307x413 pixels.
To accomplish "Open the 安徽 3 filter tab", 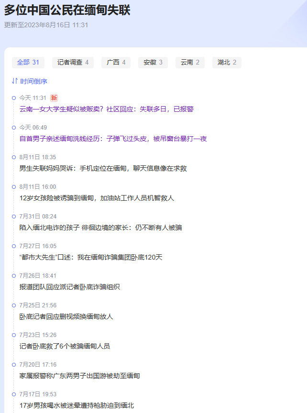I will click(153, 63).
